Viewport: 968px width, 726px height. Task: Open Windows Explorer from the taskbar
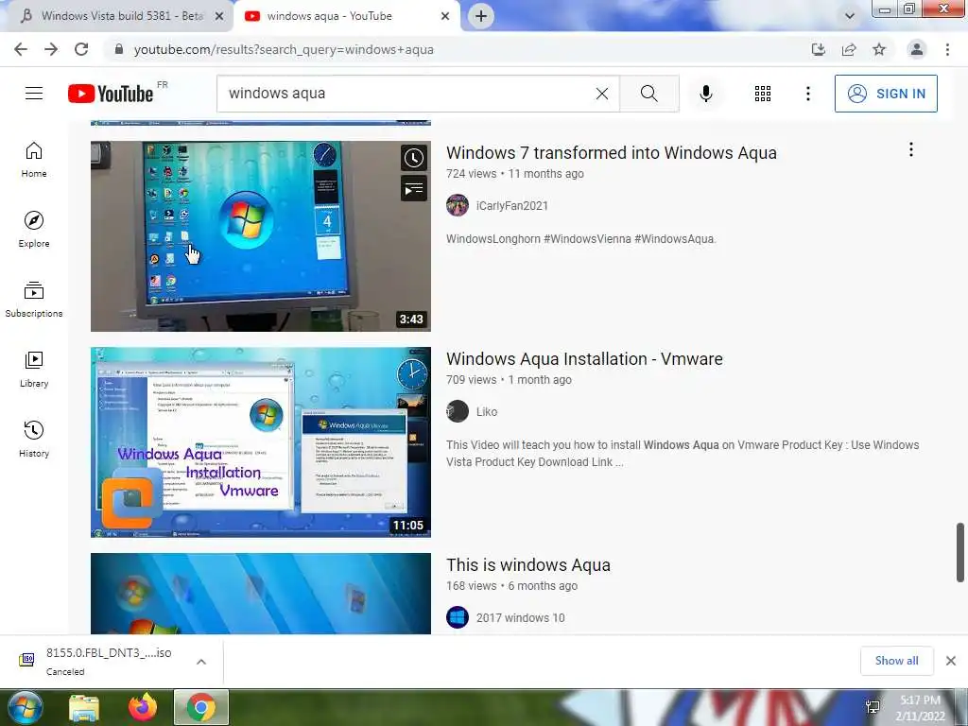click(84, 708)
